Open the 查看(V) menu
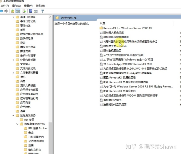Screen dimensions: 181x154 click(28, 6)
